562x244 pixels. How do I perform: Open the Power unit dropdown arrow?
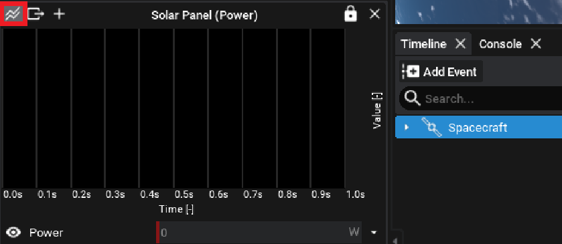click(x=374, y=233)
